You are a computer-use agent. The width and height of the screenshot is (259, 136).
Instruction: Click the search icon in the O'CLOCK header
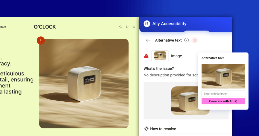coord(120,27)
